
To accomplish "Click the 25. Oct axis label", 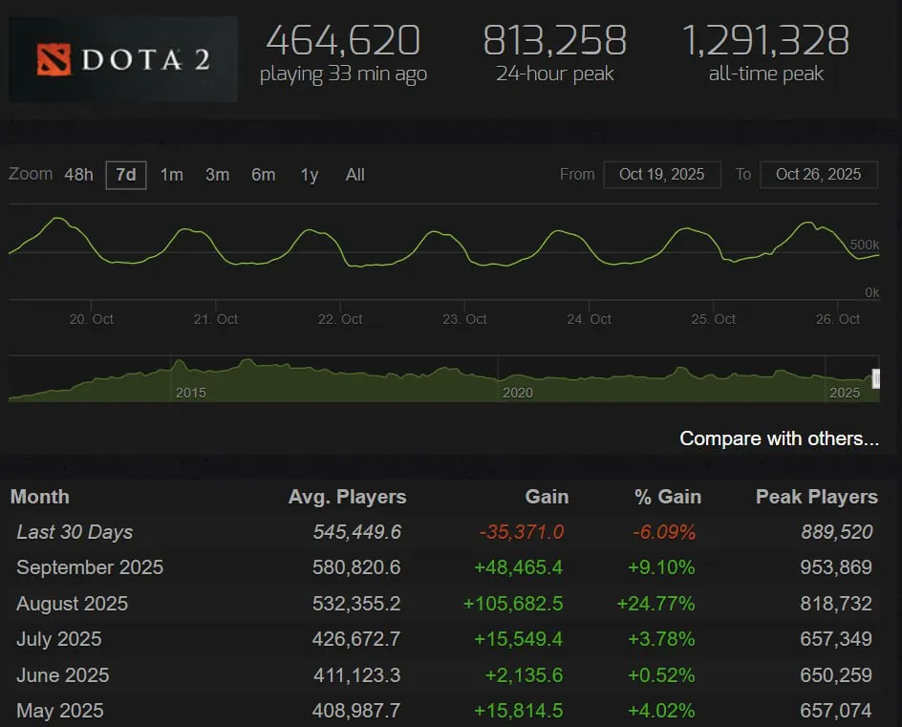I will [x=714, y=319].
